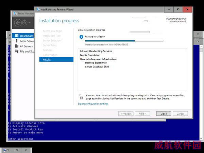The width and height of the screenshot is (204, 153).
Task: Go forward with Server Manager forward arrow
Action: [25, 23]
